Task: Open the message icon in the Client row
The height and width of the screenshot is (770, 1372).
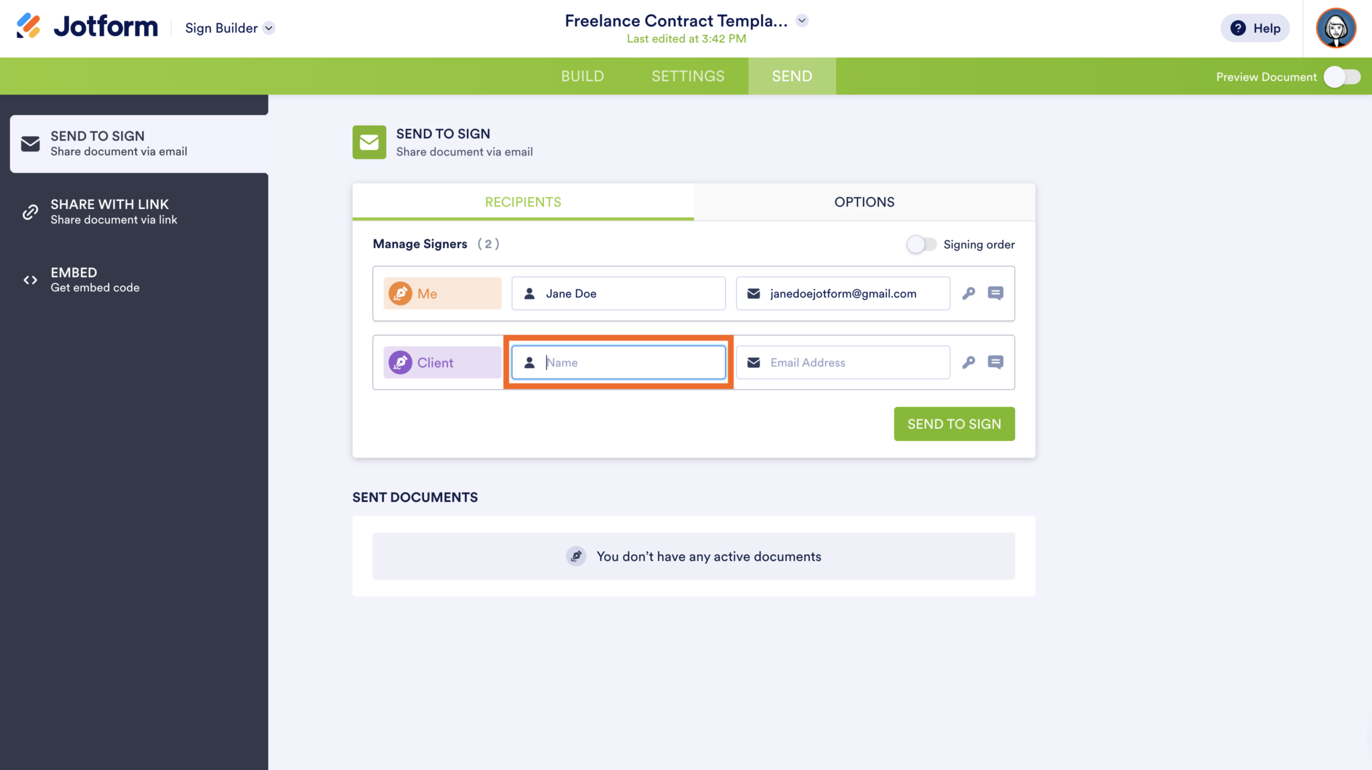Action: click(x=996, y=362)
